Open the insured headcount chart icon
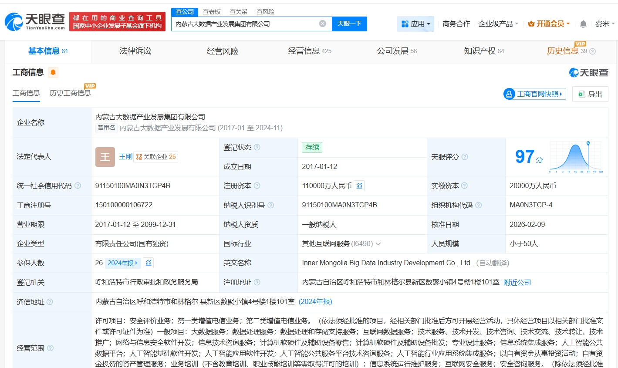Screen dimensions: 618x368 tap(149, 263)
